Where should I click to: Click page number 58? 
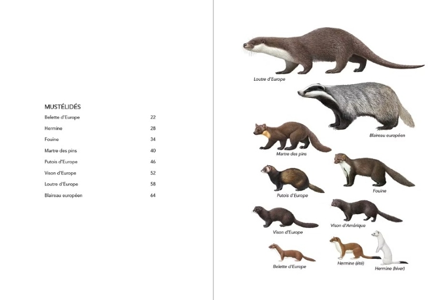(x=153, y=184)
